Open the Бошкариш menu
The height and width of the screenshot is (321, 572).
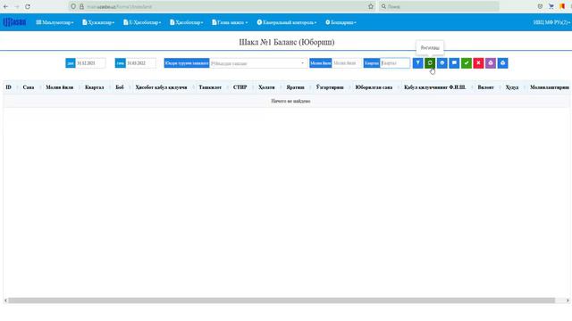341,22
